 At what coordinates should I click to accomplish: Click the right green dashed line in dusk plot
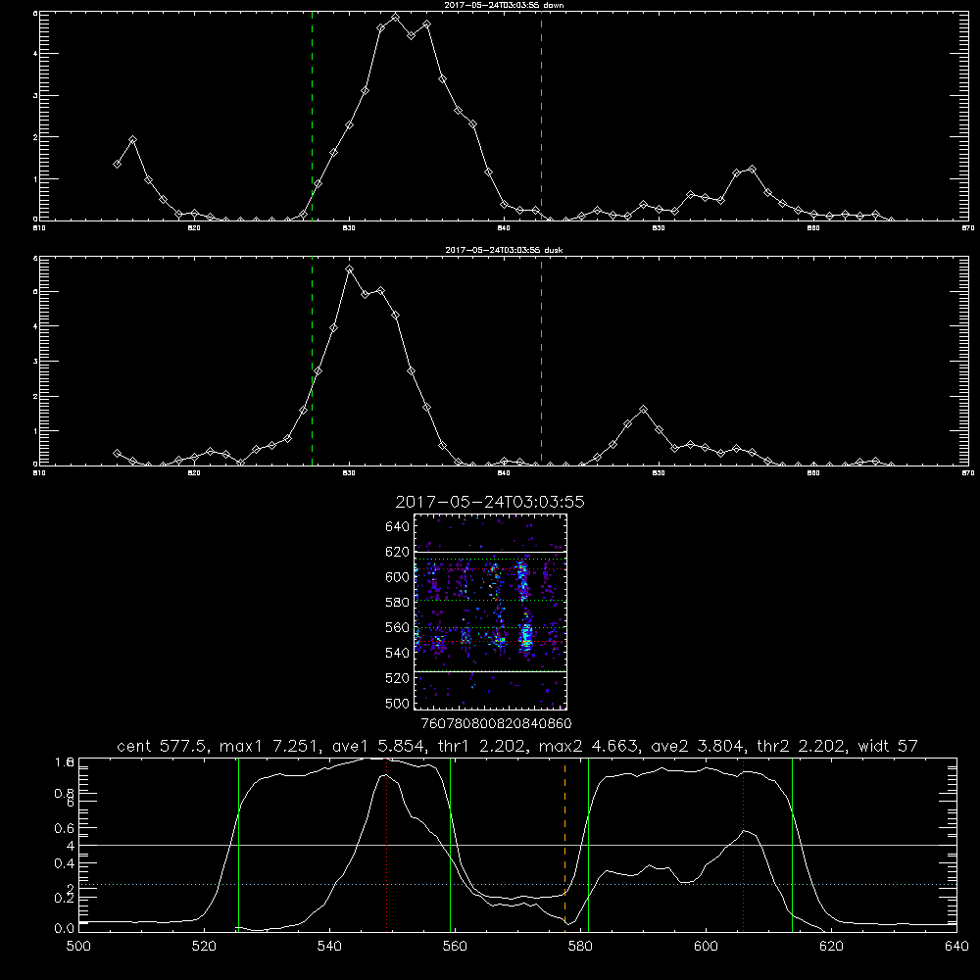541,363
